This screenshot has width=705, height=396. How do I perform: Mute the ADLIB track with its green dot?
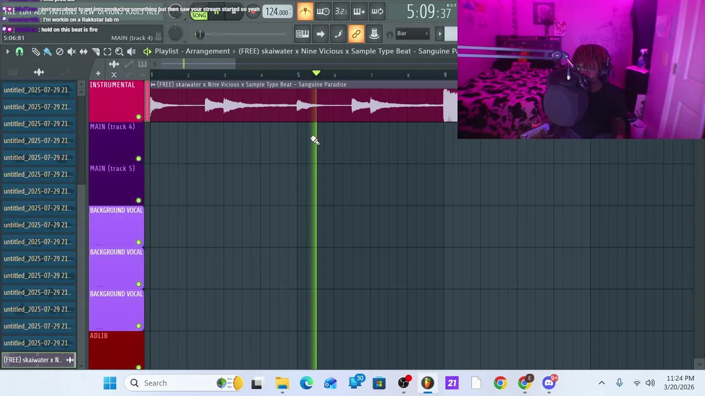point(138,367)
